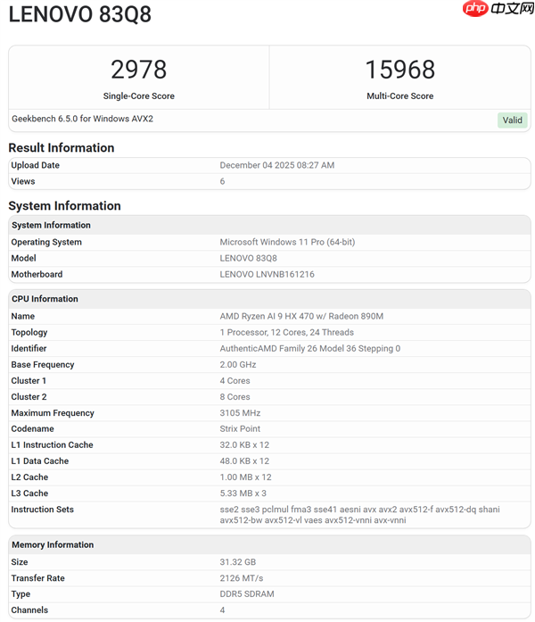Click the Memory Information table header
Image resolution: width=535 pixels, height=622 pixels.
(x=269, y=544)
